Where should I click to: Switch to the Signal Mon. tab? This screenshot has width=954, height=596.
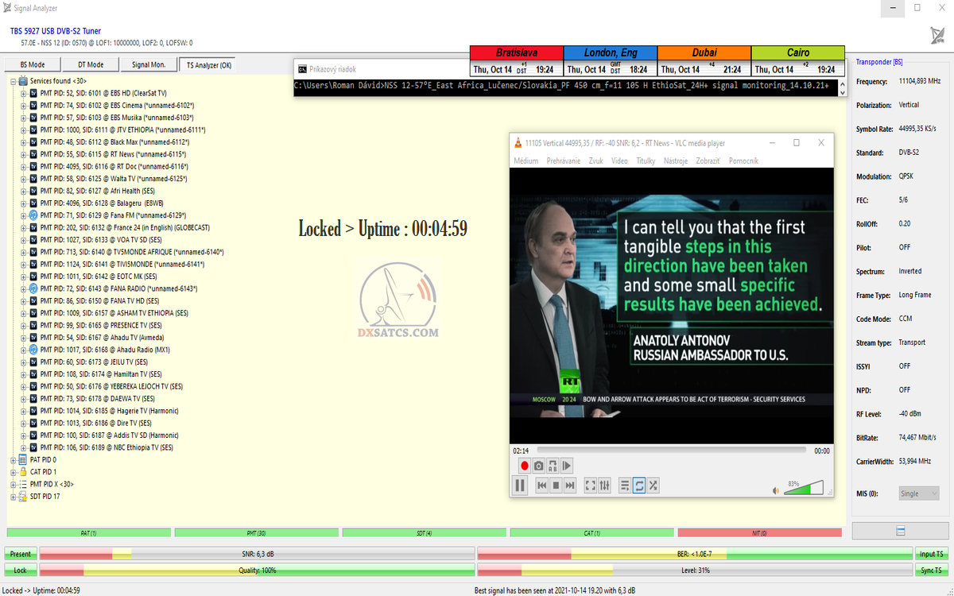[149, 65]
